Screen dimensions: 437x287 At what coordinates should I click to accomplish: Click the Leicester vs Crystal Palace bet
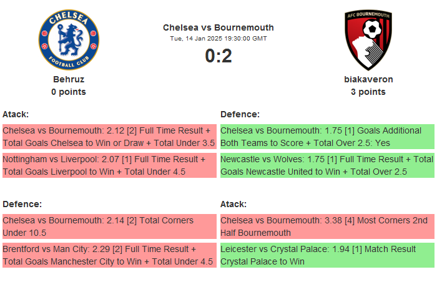[327, 255]
